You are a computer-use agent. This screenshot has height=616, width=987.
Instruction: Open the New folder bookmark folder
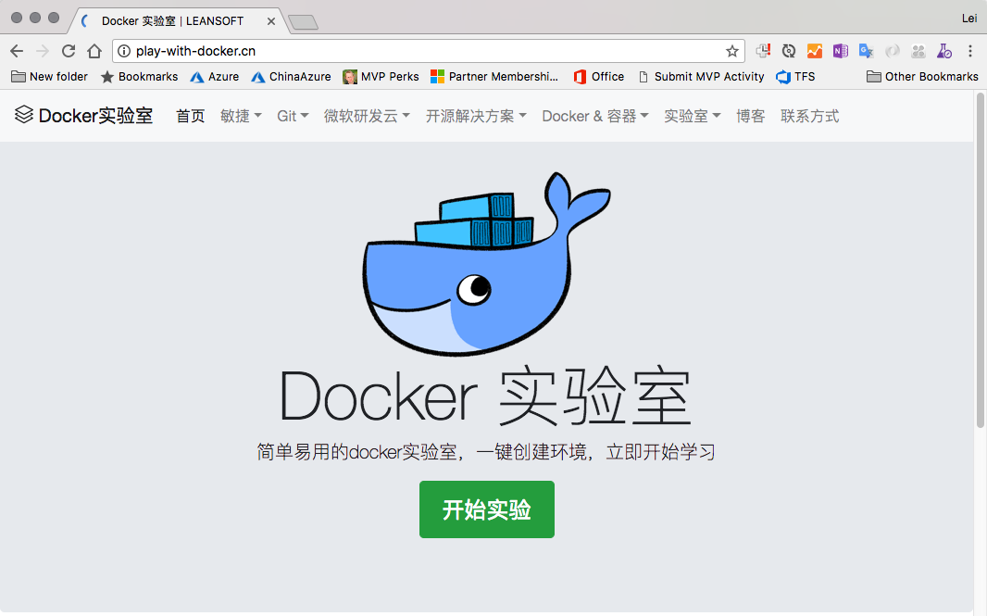[50, 76]
